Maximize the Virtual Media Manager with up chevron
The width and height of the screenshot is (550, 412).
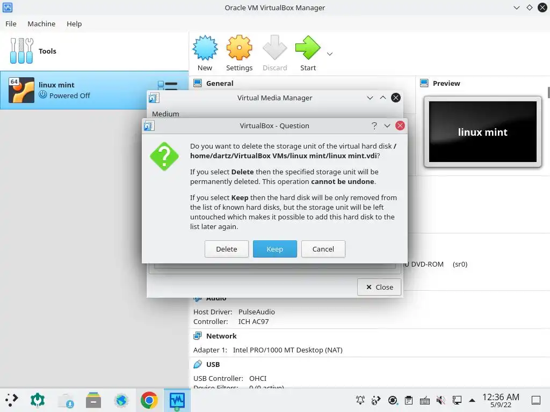pos(383,98)
